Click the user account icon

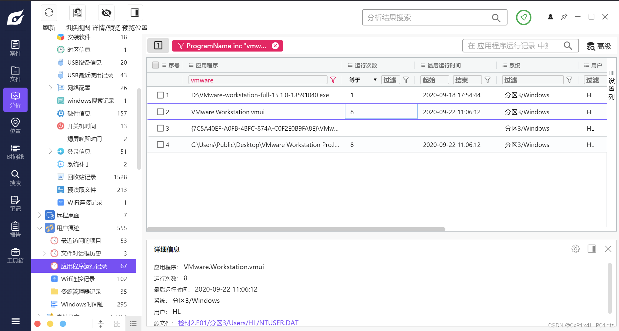551,17
